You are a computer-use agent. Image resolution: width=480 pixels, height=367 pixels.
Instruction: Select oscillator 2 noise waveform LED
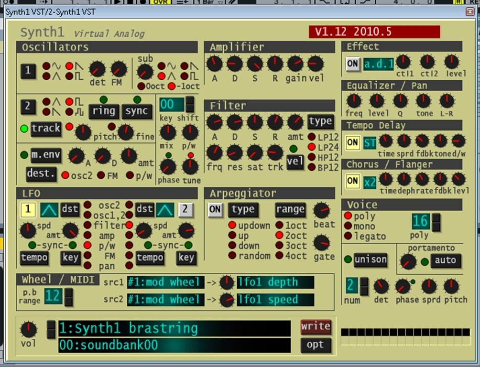[69, 112]
